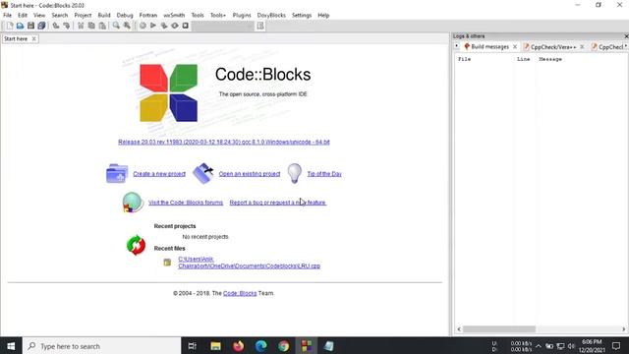Screen dimensions: 629x354
Task: Click Report a bug or request feature link
Action: [277, 203]
